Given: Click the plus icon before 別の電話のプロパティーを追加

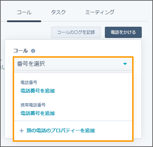Looking at the screenshot, I should pos(22,130).
